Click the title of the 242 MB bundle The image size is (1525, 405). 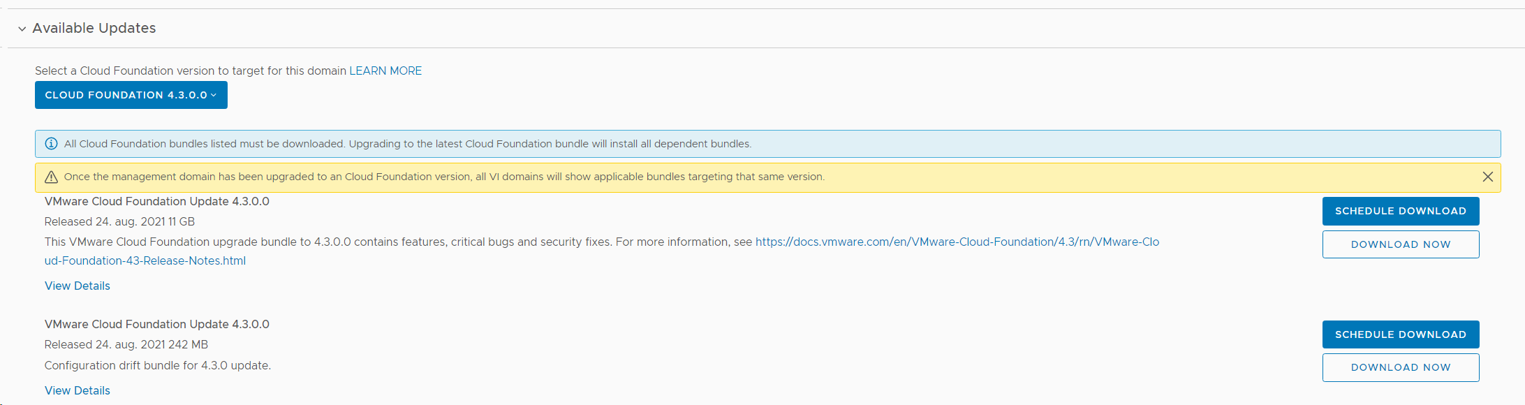coord(156,324)
